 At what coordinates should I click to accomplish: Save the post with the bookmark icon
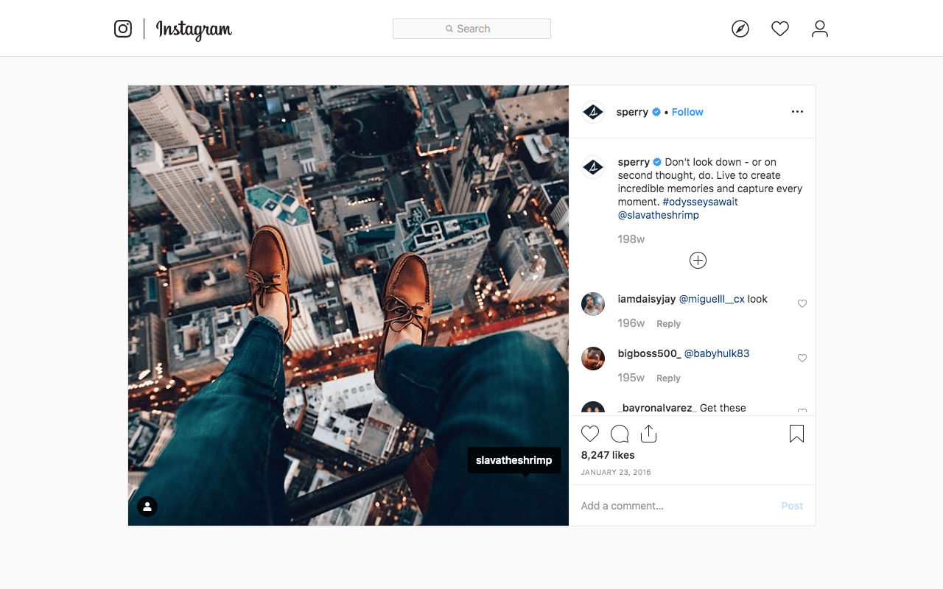(796, 434)
